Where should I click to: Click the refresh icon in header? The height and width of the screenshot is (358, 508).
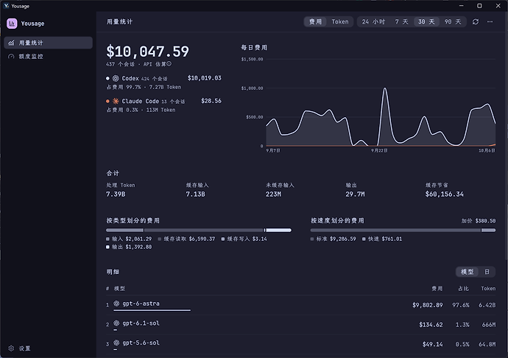click(476, 21)
